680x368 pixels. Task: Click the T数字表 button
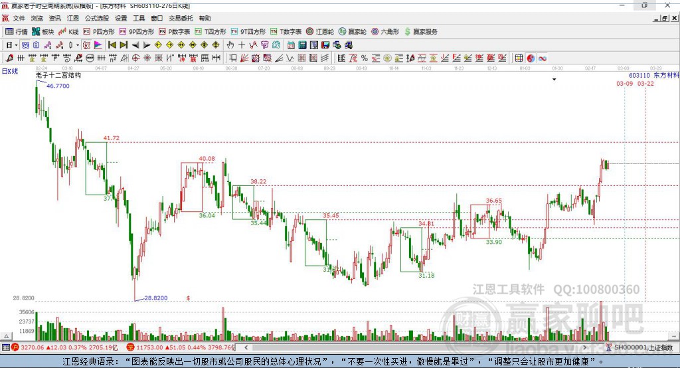click(x=286, y=32)
